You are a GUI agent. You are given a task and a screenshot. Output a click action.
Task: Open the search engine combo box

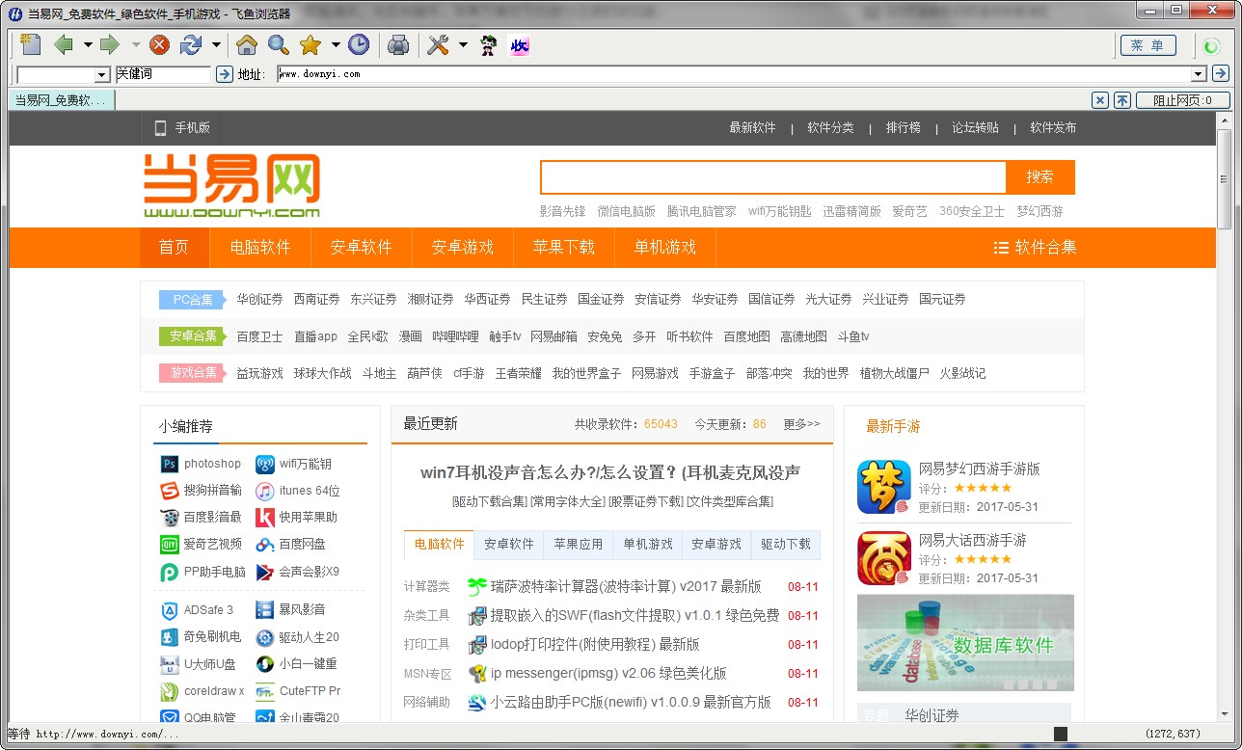(64, 74)
